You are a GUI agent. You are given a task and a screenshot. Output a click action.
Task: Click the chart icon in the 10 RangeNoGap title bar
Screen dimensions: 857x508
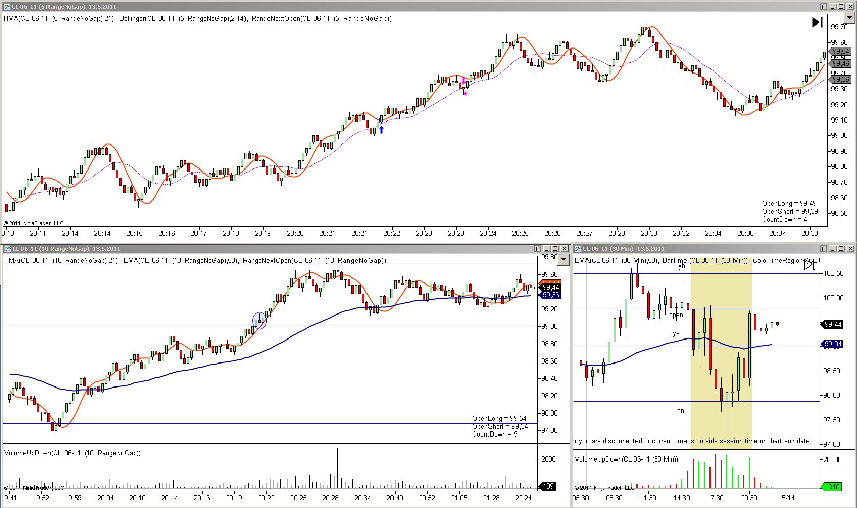pyautogui.click(x=7, y=249)
